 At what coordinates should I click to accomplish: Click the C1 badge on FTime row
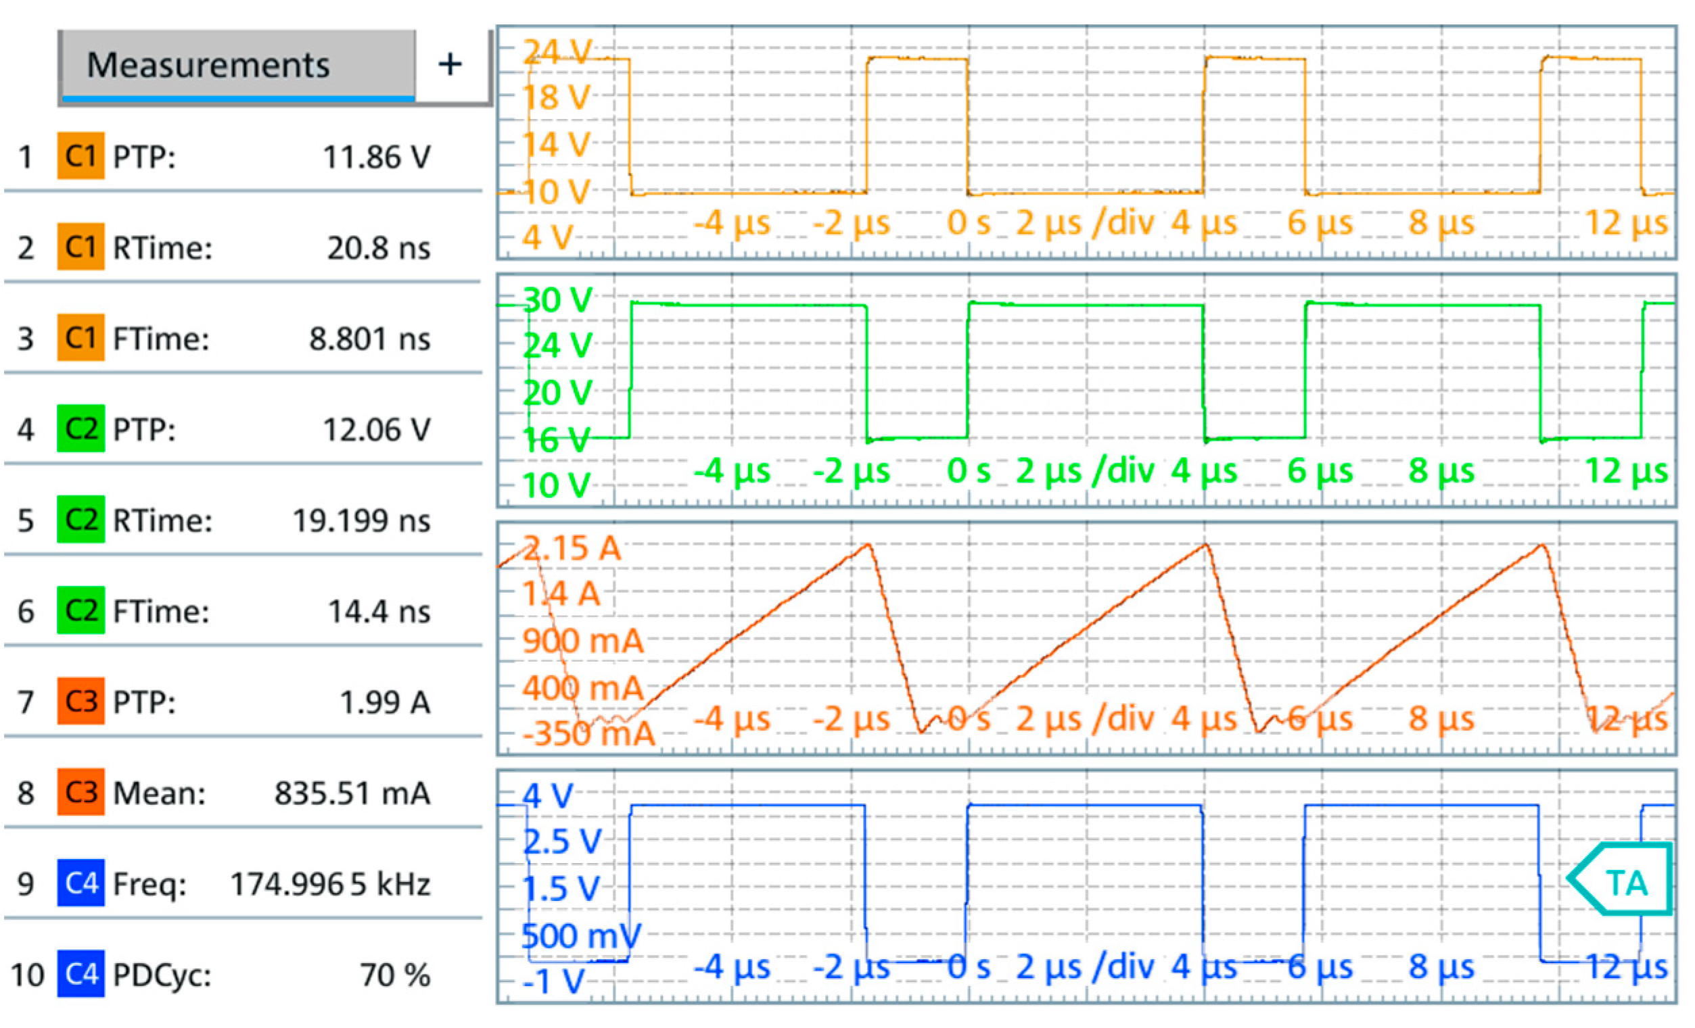[x=80, y=337]
